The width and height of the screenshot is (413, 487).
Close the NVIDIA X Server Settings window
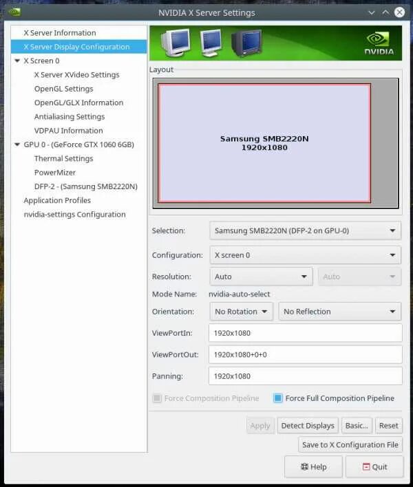tap(400, 12)
